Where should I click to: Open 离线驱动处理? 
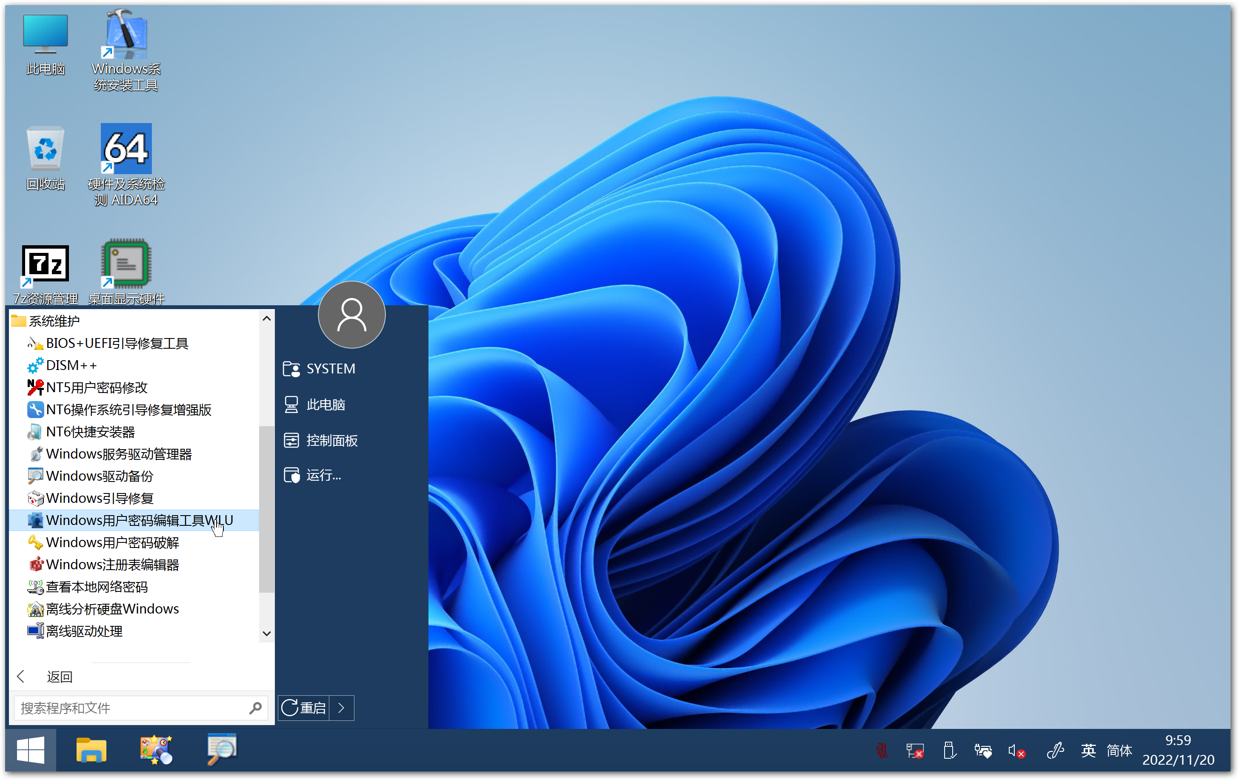tap(134, 631)
